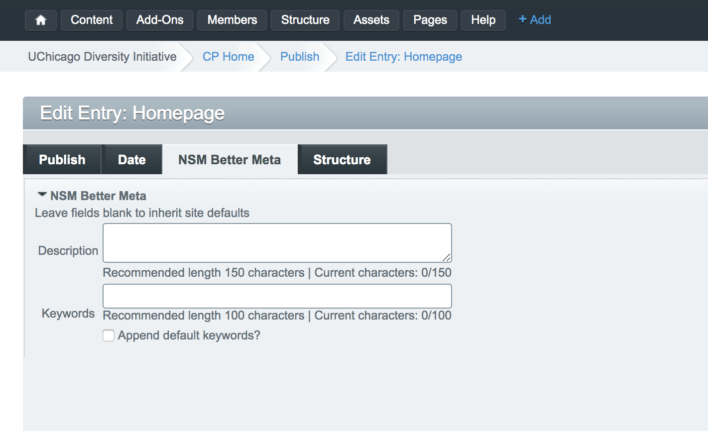This screenshot has height=438, width=708.
Task: Go to CP Home breadcrumb link
Action: 229,57
